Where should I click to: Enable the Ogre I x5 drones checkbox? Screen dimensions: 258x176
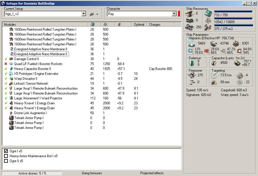(x=6, y=151)
